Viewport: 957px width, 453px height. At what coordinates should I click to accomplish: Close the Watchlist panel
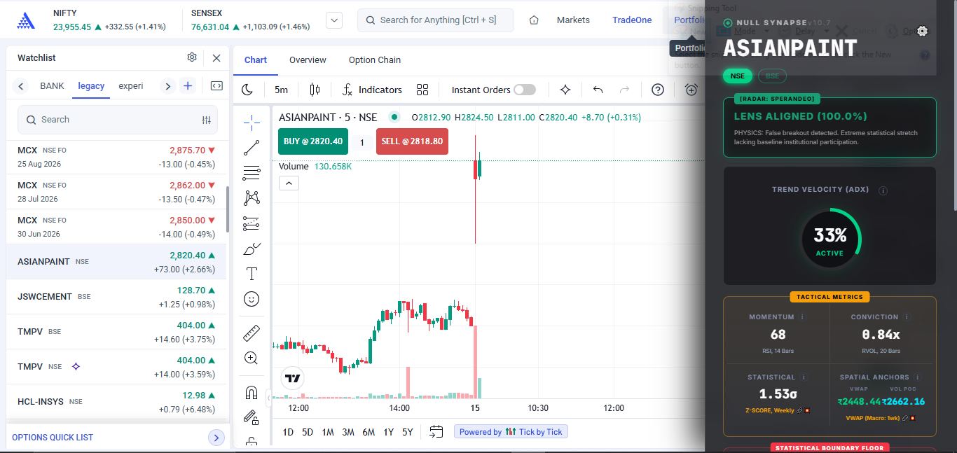click(216, 58)
